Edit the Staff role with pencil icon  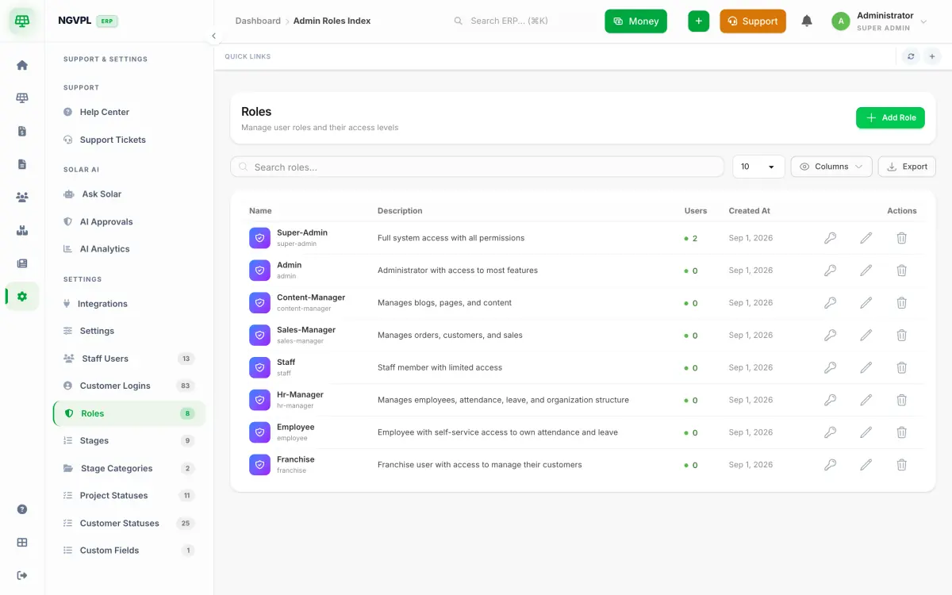[x=866, y=367]
